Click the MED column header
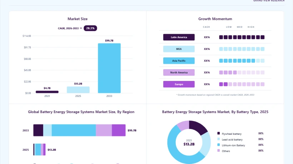 pyautogui.click(x=240, y=27)
